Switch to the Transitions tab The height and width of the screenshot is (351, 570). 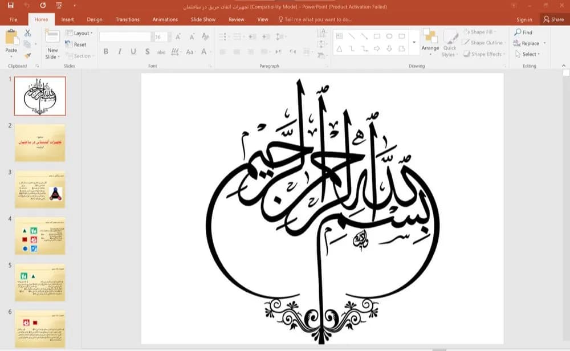click(127, 19)
